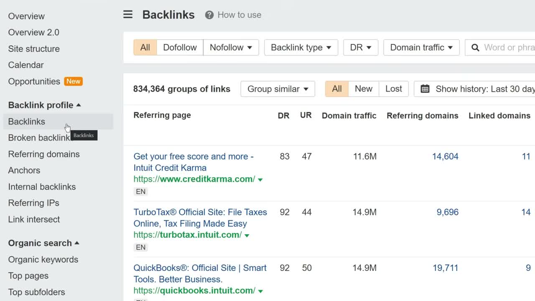Open the Group similar dropdown
Viewport: 535px width, 301px height.
[x=278, y=89]
